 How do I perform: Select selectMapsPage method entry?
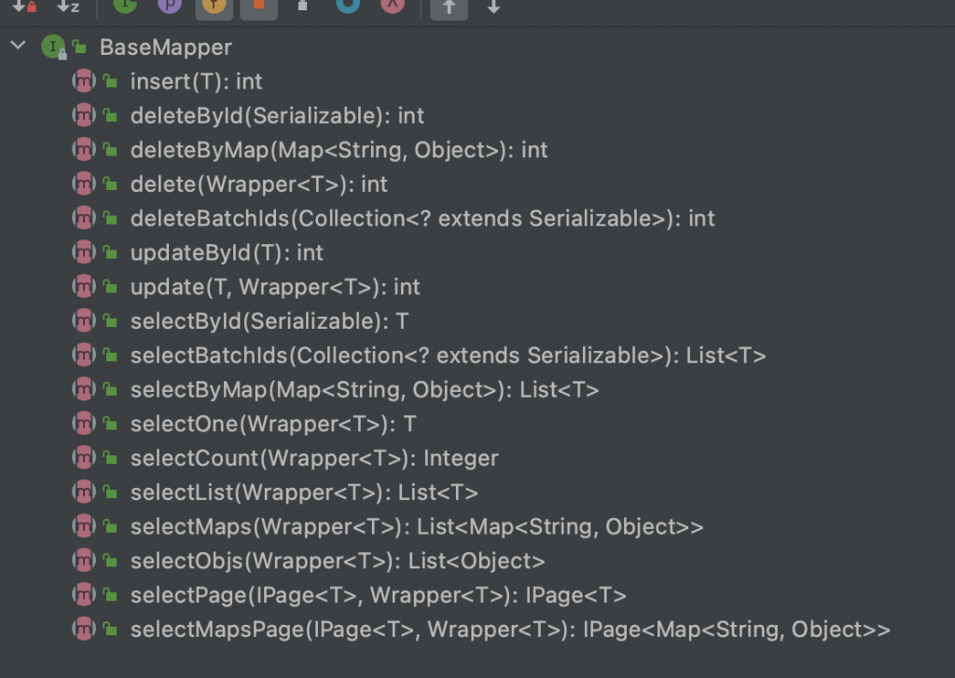tap(510, 630)
